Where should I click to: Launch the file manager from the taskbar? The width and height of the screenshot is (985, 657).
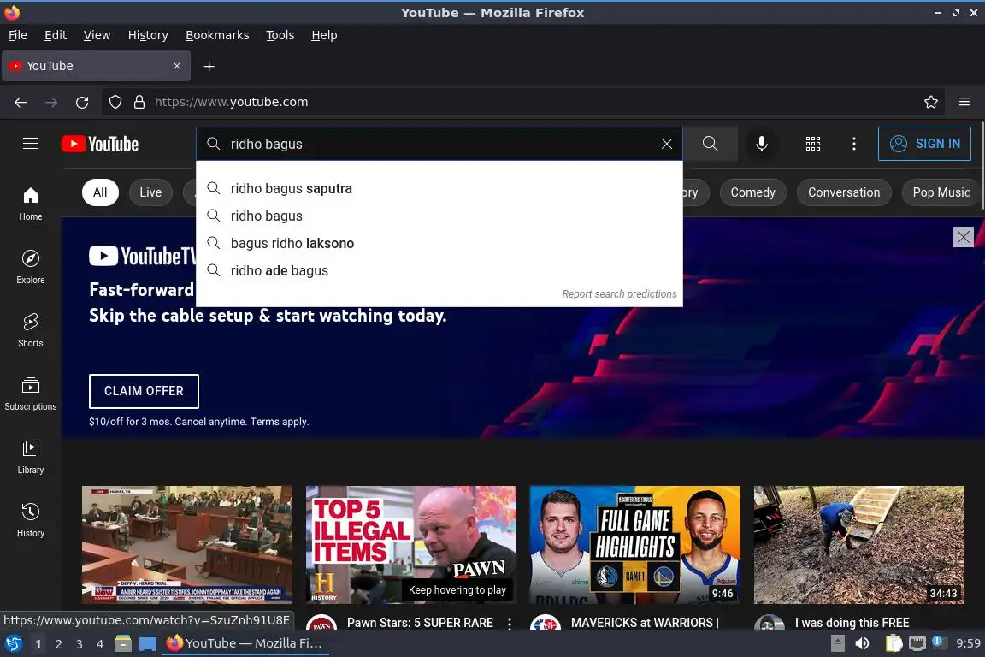tap(123, 643)
